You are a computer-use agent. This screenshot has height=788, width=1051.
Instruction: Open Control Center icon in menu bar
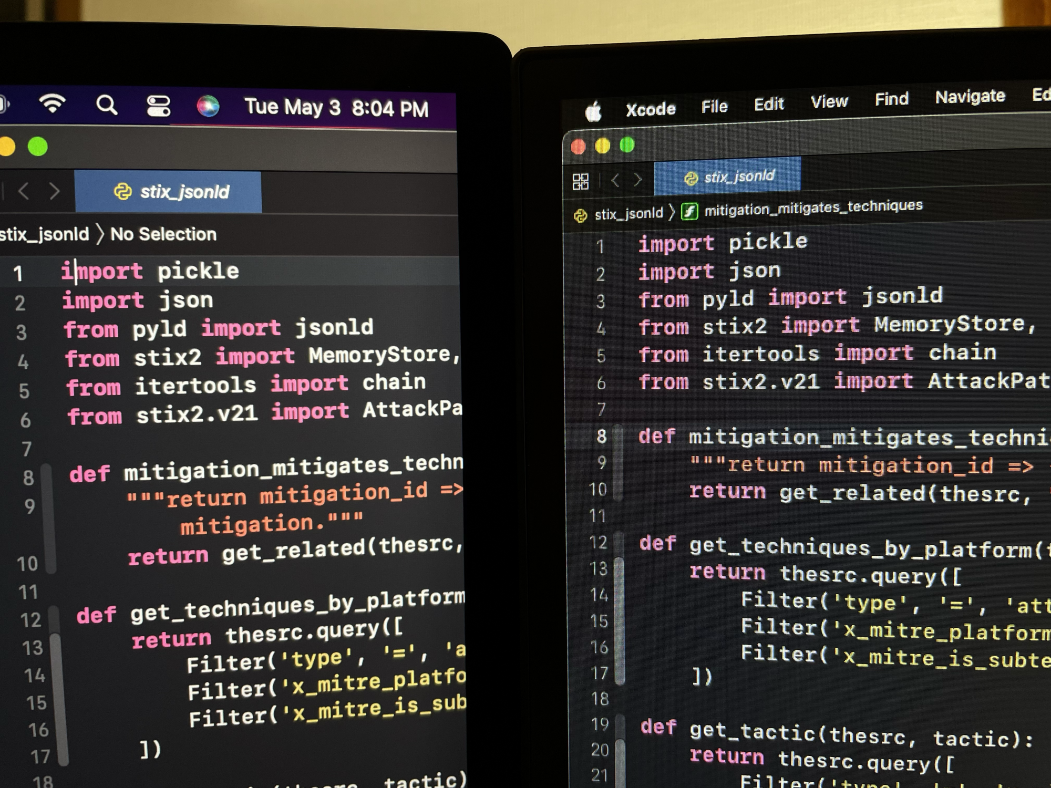158,106
